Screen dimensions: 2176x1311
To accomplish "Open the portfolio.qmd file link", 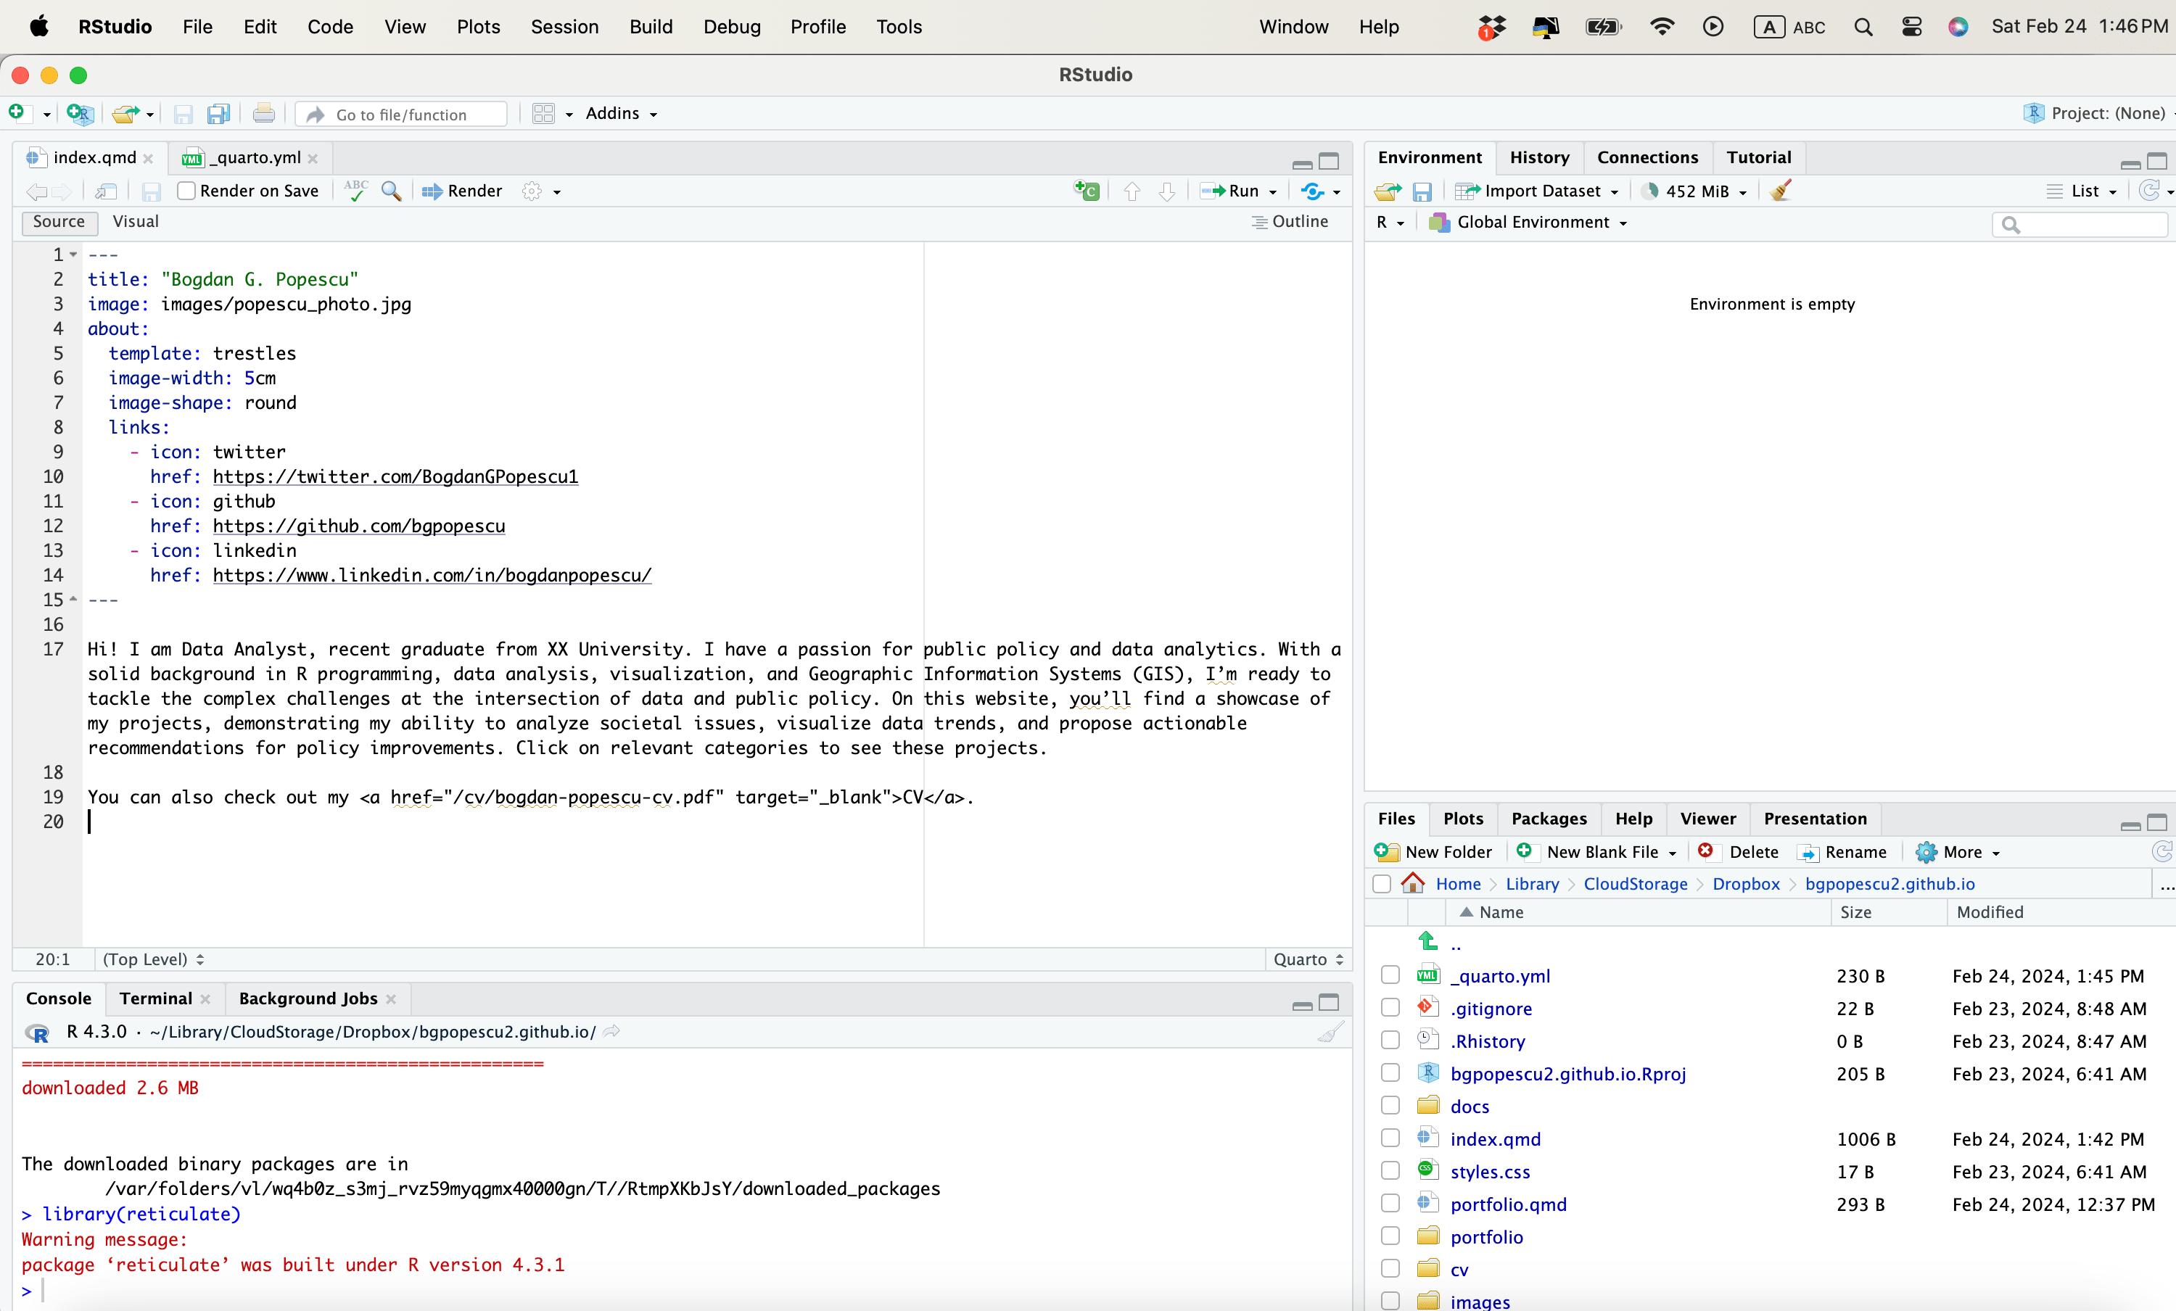I will tap(1509, 1204).
